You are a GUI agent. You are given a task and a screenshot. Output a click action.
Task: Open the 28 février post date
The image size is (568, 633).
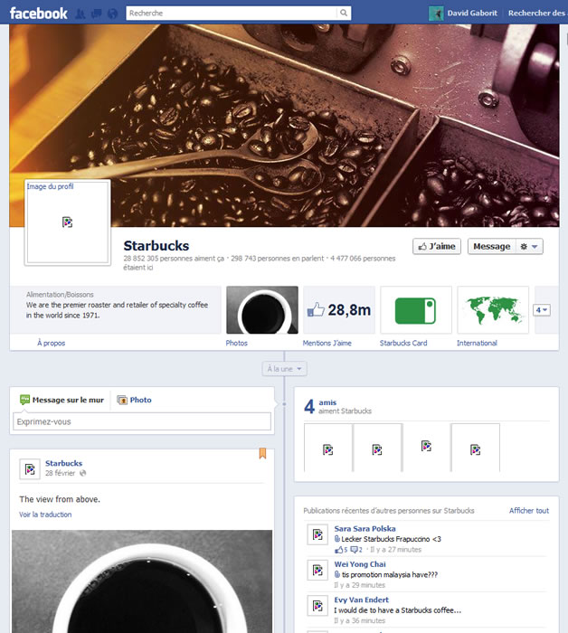point(60,473)
